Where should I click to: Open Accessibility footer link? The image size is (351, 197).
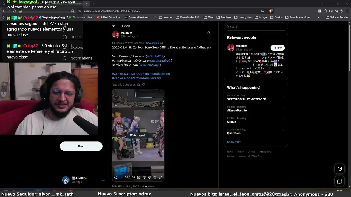[265, 152]
